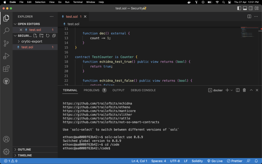Open notifications bell in status bar
Screen dimensions: 262x164
pyautogui.click(x=256, y=161)
